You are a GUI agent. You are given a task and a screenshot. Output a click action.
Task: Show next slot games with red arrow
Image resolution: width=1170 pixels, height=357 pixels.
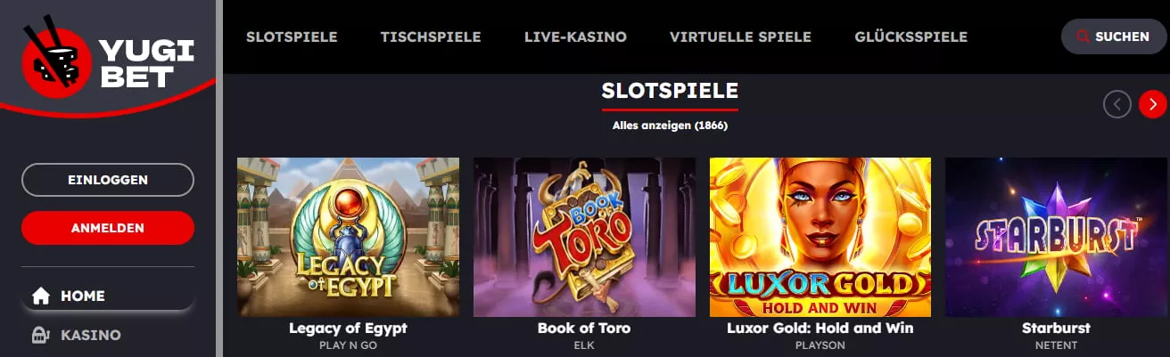[x=1152, y=104]
